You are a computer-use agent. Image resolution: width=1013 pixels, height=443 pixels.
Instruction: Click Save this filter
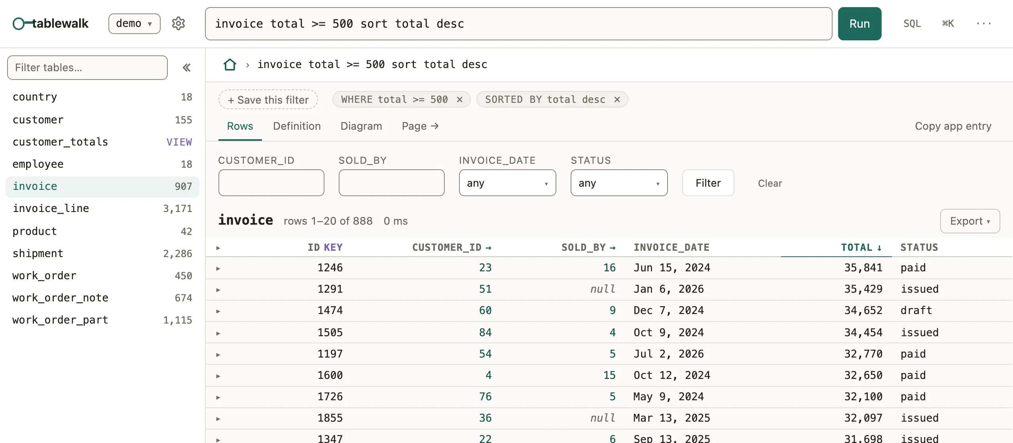click(268, 100)
